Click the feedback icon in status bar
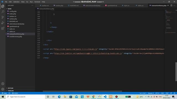Image resolution: width=177 pixels, height=99 pixels. pyautogui.click(x=171, y=93)
